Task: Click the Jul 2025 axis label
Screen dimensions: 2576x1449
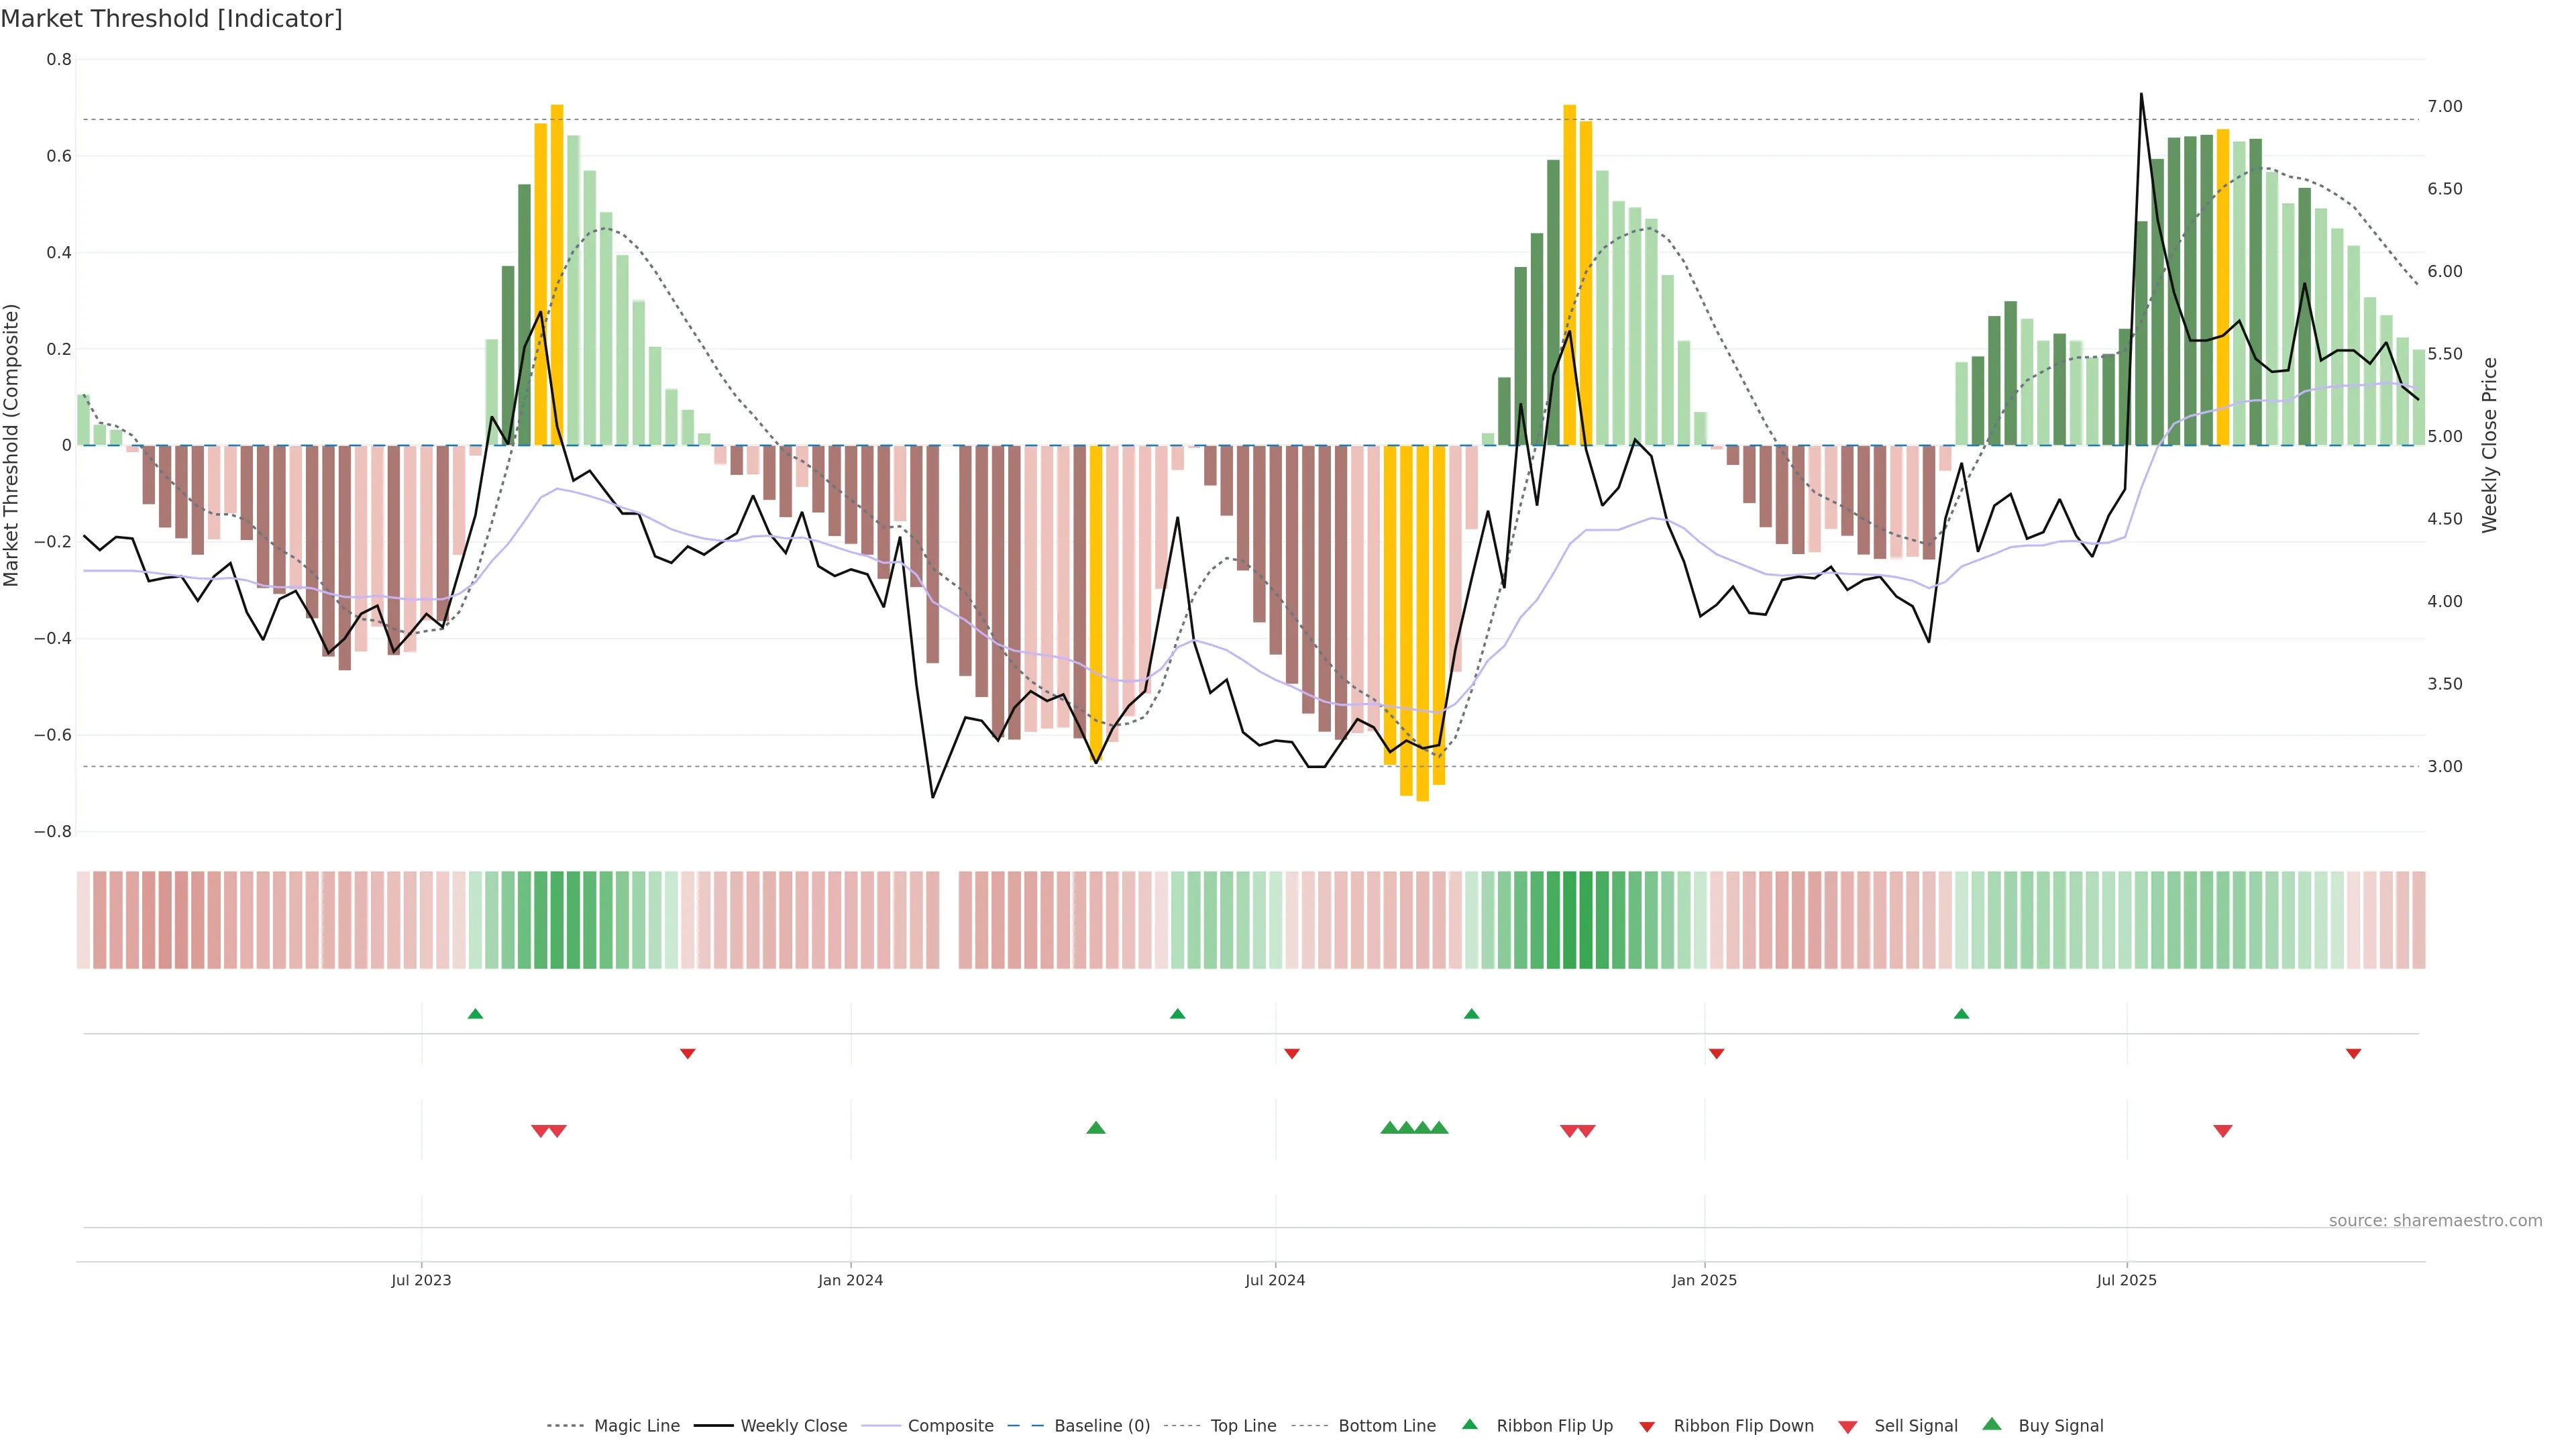Action: coord(2126,1280)
